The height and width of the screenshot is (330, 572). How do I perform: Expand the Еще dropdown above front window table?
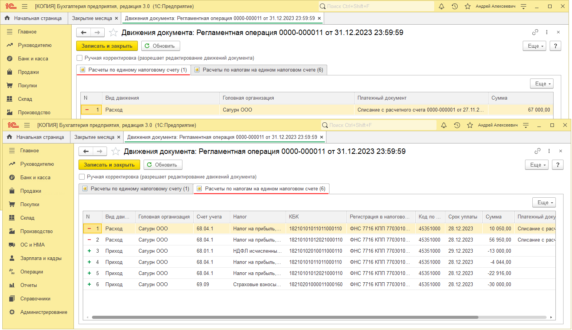(544, 203)
